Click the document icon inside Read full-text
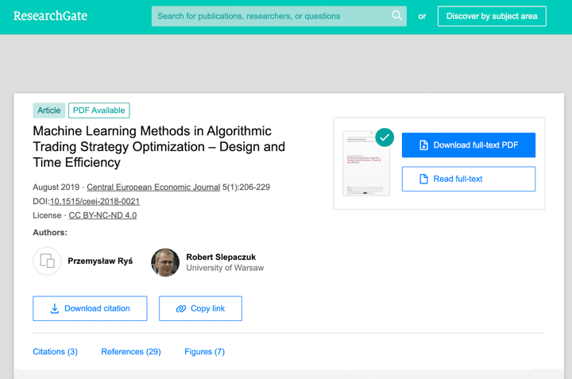The width and height of the screenshot is (572, 379). (423, 179)
